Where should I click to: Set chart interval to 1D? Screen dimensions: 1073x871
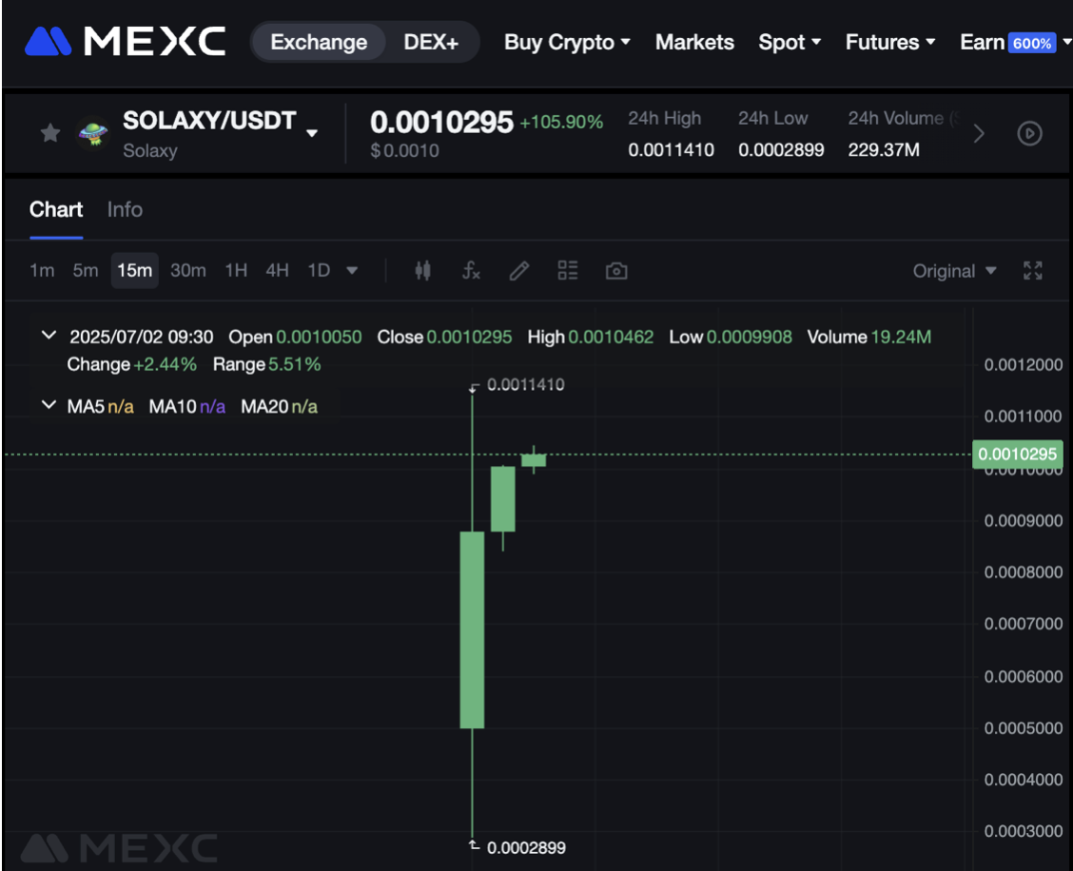(319, 271)
